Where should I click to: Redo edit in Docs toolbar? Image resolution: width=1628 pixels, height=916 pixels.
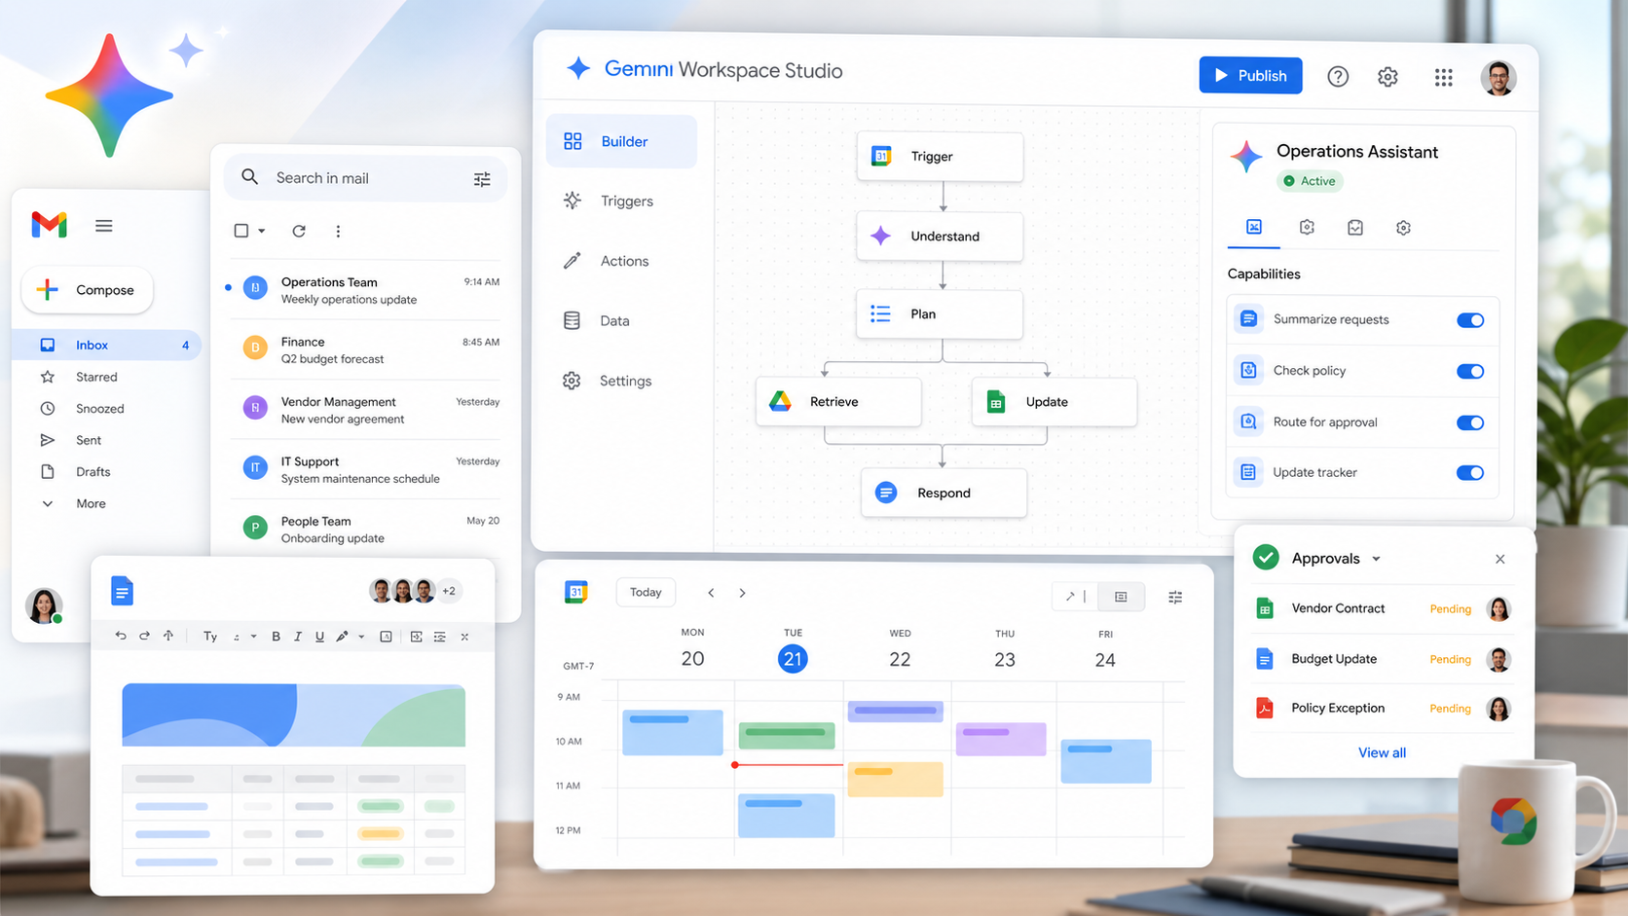(x=144, y=636)
